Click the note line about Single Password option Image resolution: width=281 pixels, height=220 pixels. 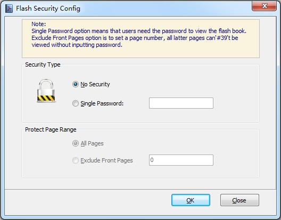139,31
